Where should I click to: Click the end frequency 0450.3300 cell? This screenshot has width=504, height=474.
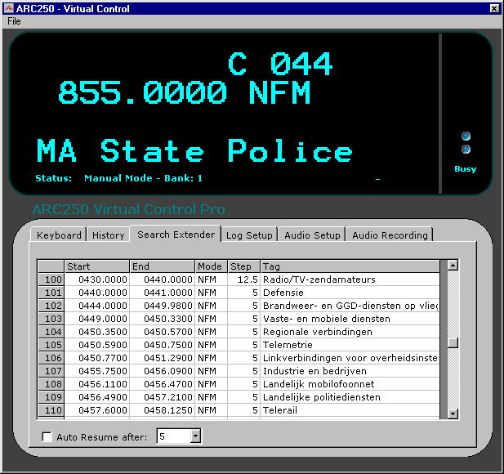pyautogui.click(x=163, y=319)
